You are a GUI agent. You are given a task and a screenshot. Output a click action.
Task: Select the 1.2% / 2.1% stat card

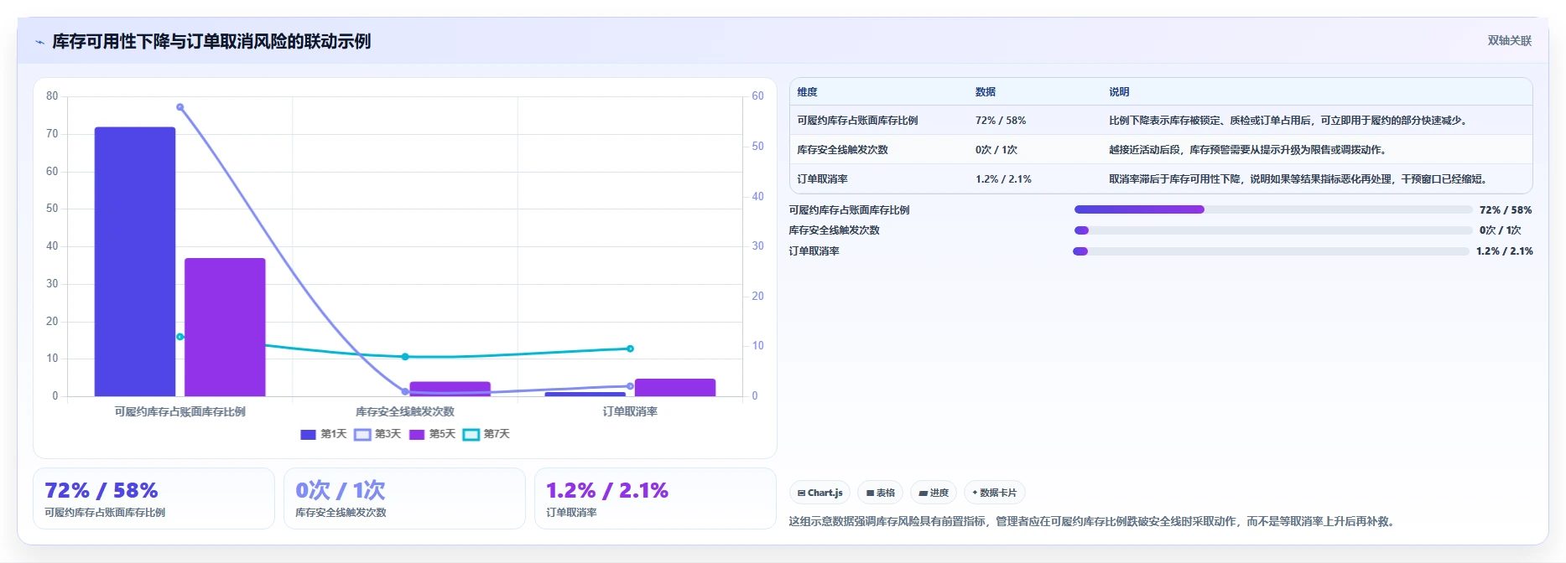click(655, 498)
